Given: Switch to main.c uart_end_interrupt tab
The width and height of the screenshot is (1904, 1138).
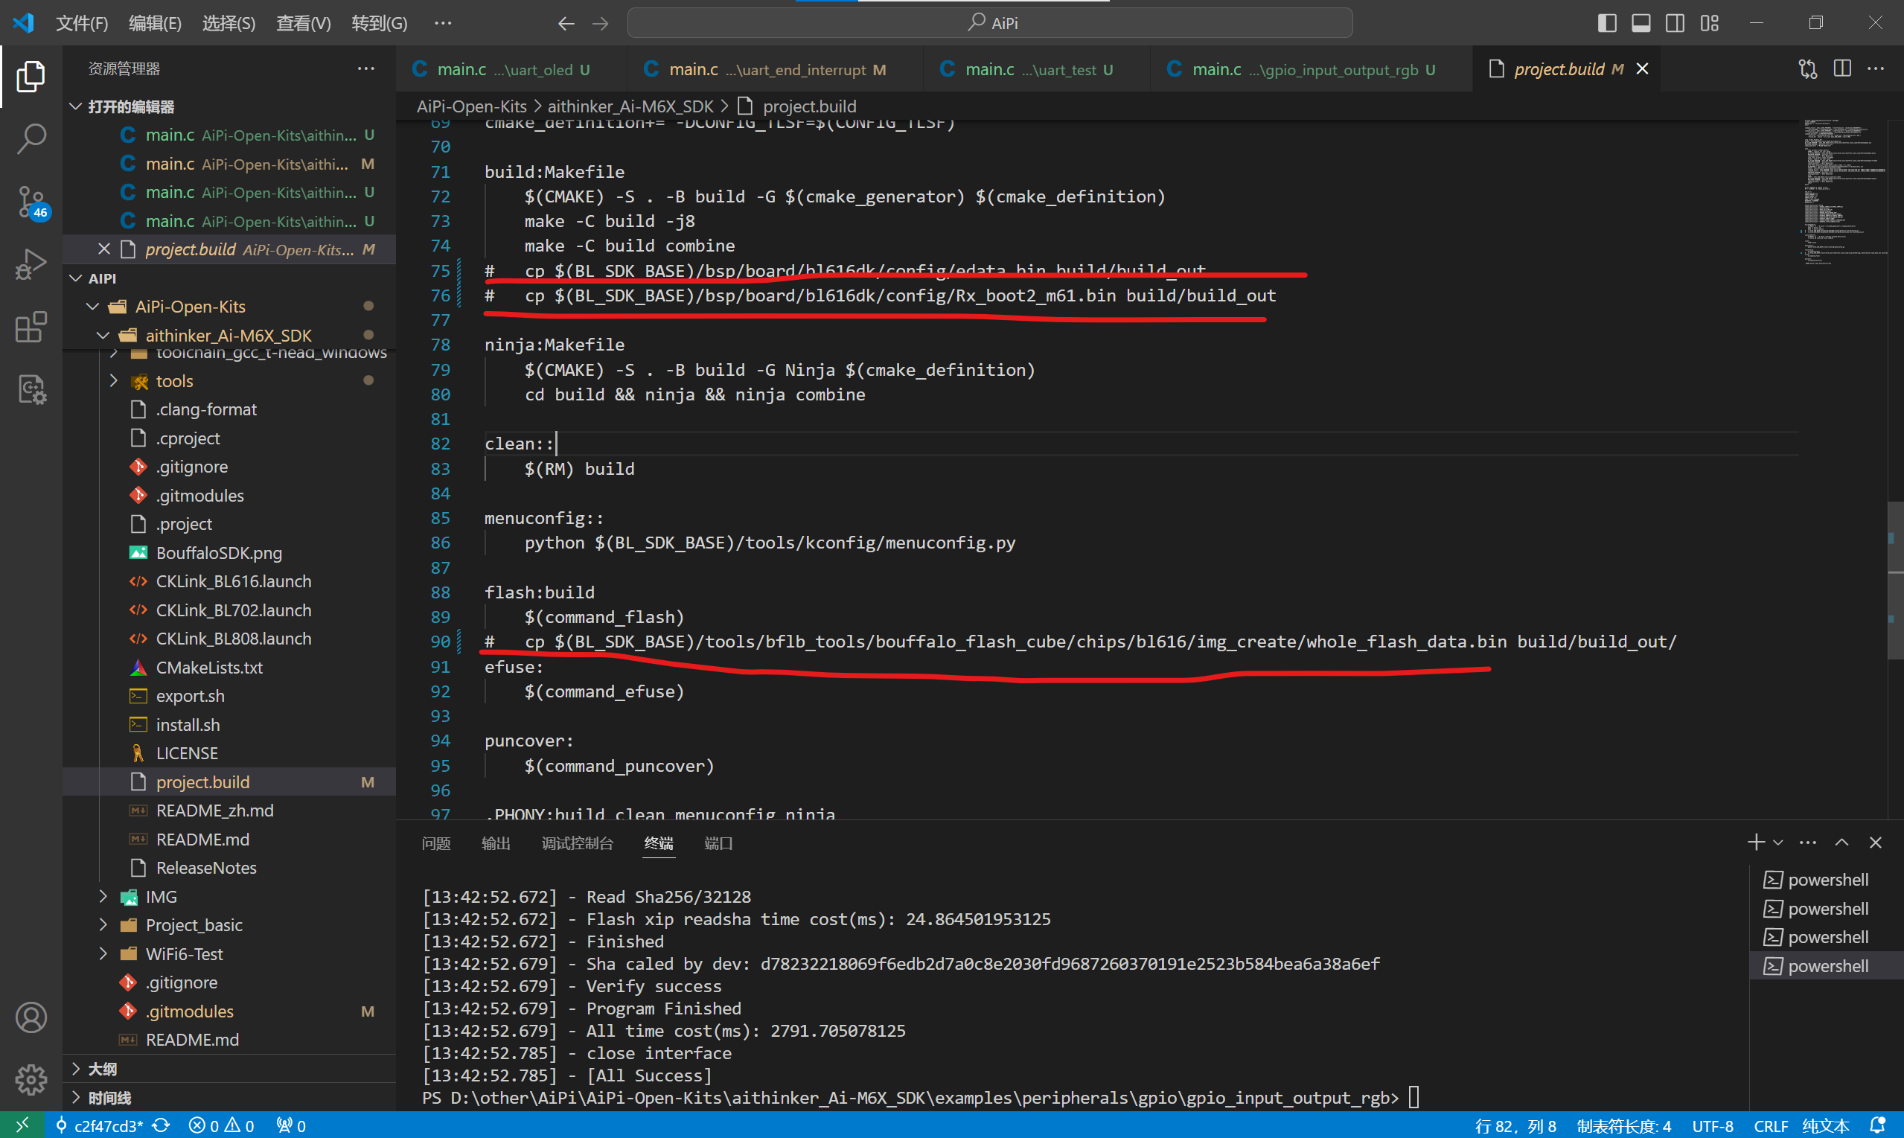Looking at the screenshot, I should 776,69.
